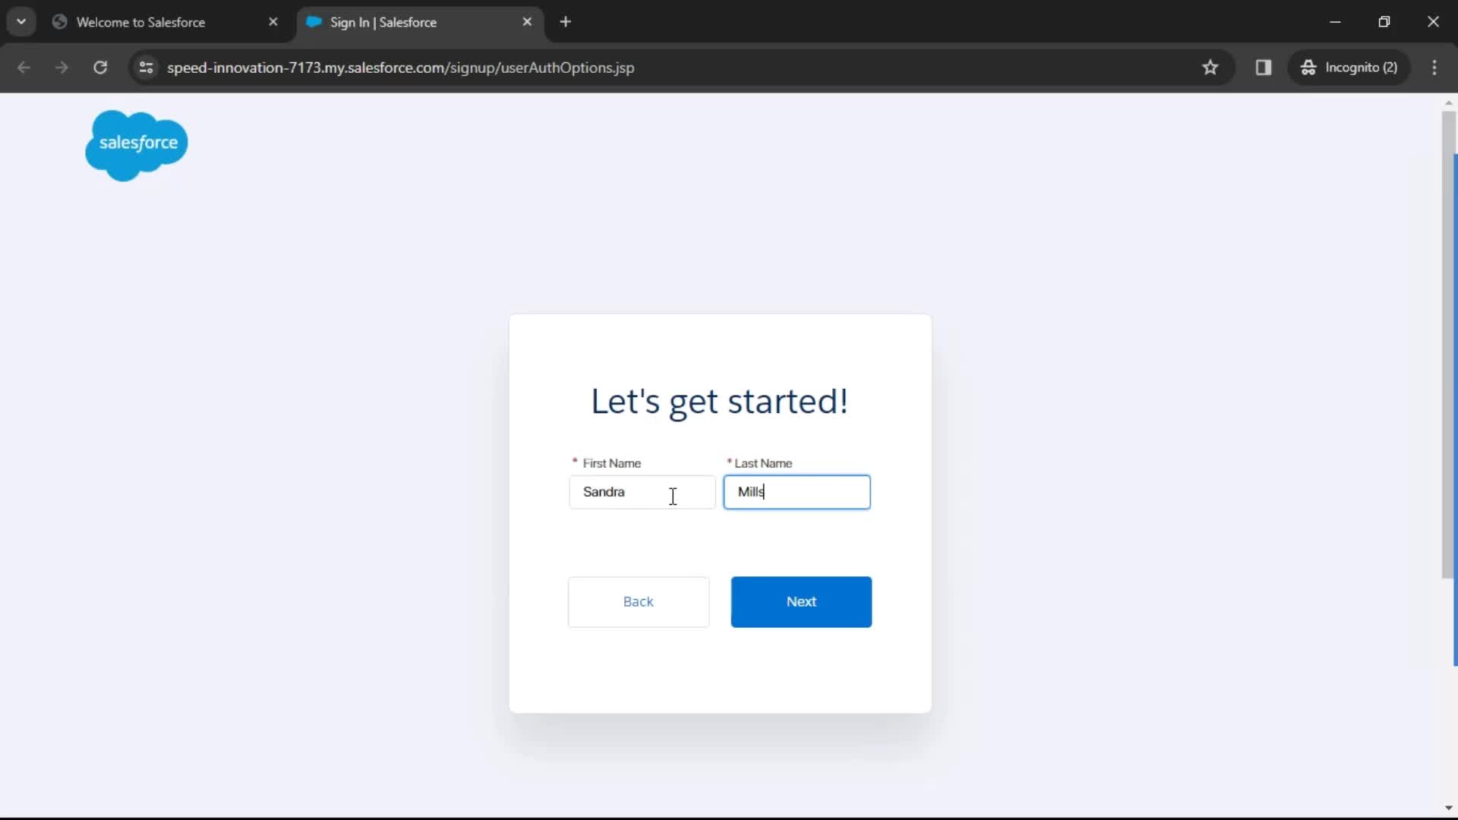The image size is (1458, 820).
Task: Click the page vertical scrollbar
Action: (x=1449, y=345)
